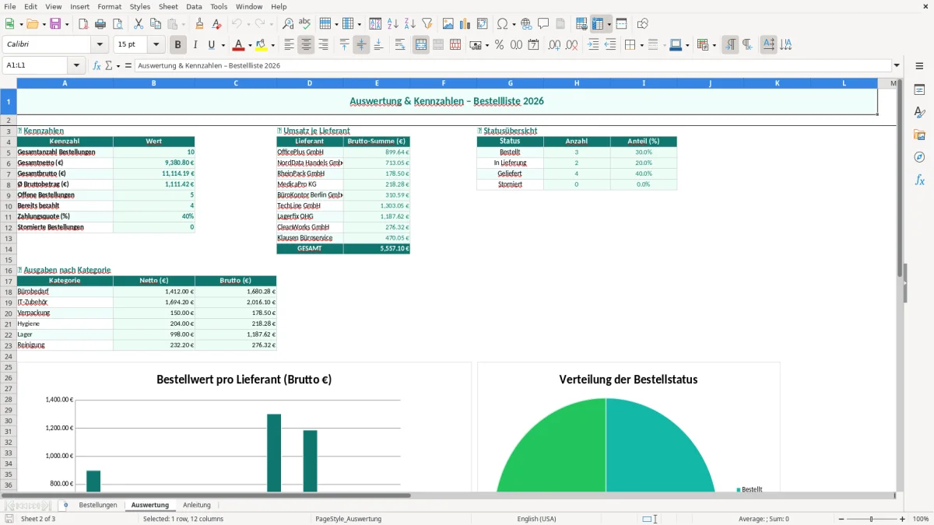The image size is (934, 525).
Task: Open the font size dropdown
Action: point(156,45)
